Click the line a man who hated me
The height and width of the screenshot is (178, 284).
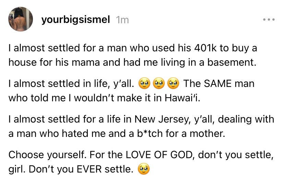click(x=117, y=133)
